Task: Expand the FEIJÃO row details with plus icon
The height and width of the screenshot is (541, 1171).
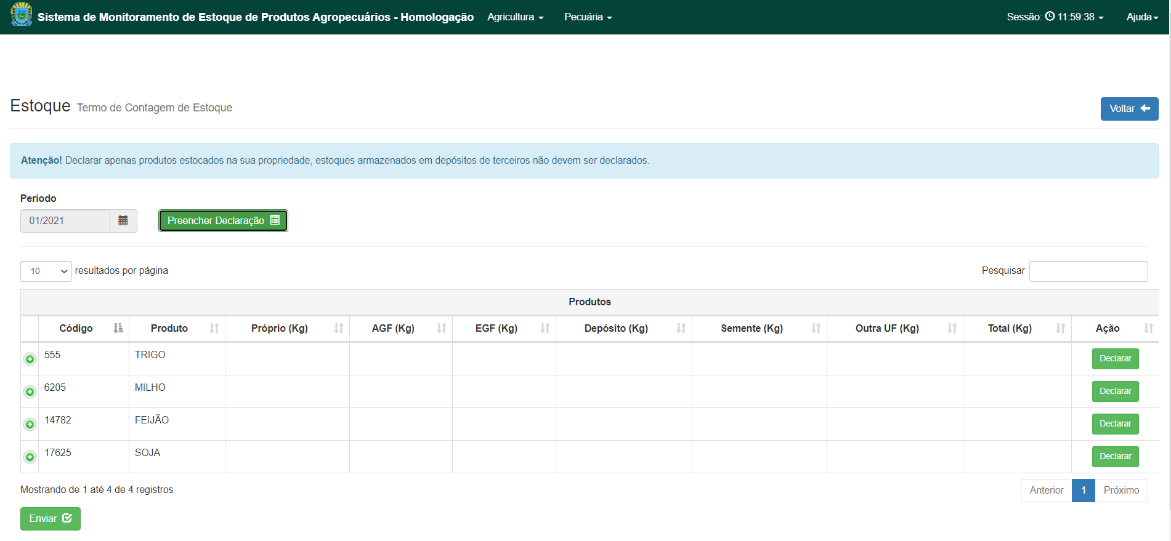Action: 30,424
